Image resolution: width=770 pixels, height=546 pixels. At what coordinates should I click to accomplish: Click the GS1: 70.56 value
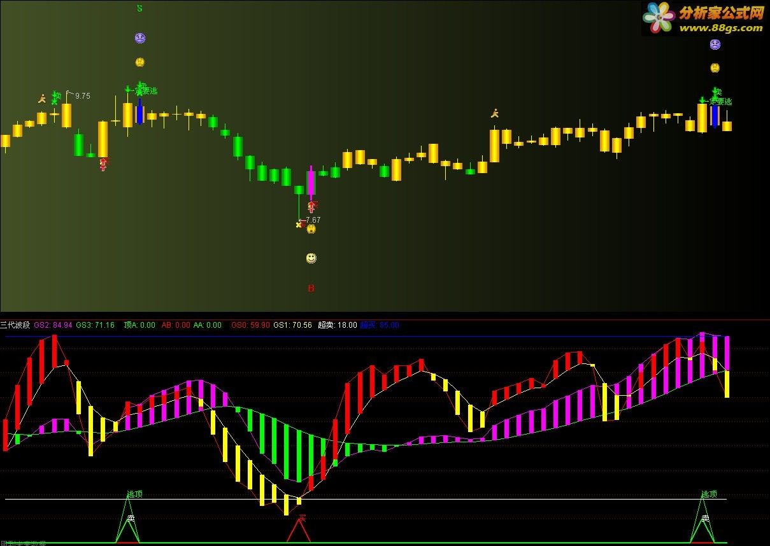293,325
